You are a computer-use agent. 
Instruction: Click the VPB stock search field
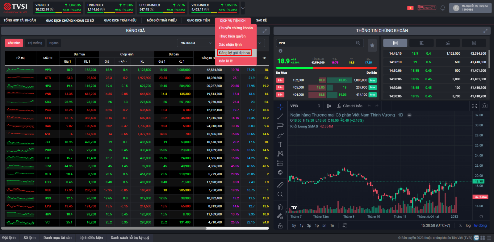pos(316,43)
